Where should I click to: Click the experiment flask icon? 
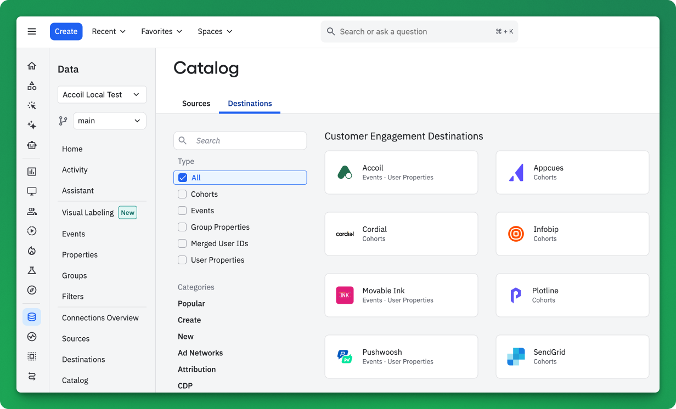32,270
